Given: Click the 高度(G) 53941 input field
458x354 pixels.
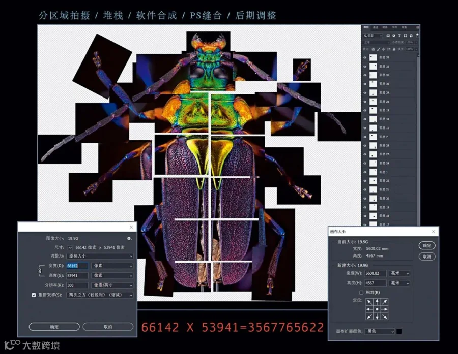Looking at the screenshot, I should [x=77, y=276].
